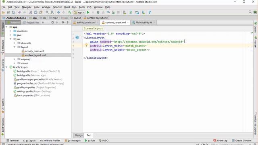Viewport: 258px width, 145px height.
Task: Open the Gradle Console
Action: 241,141
